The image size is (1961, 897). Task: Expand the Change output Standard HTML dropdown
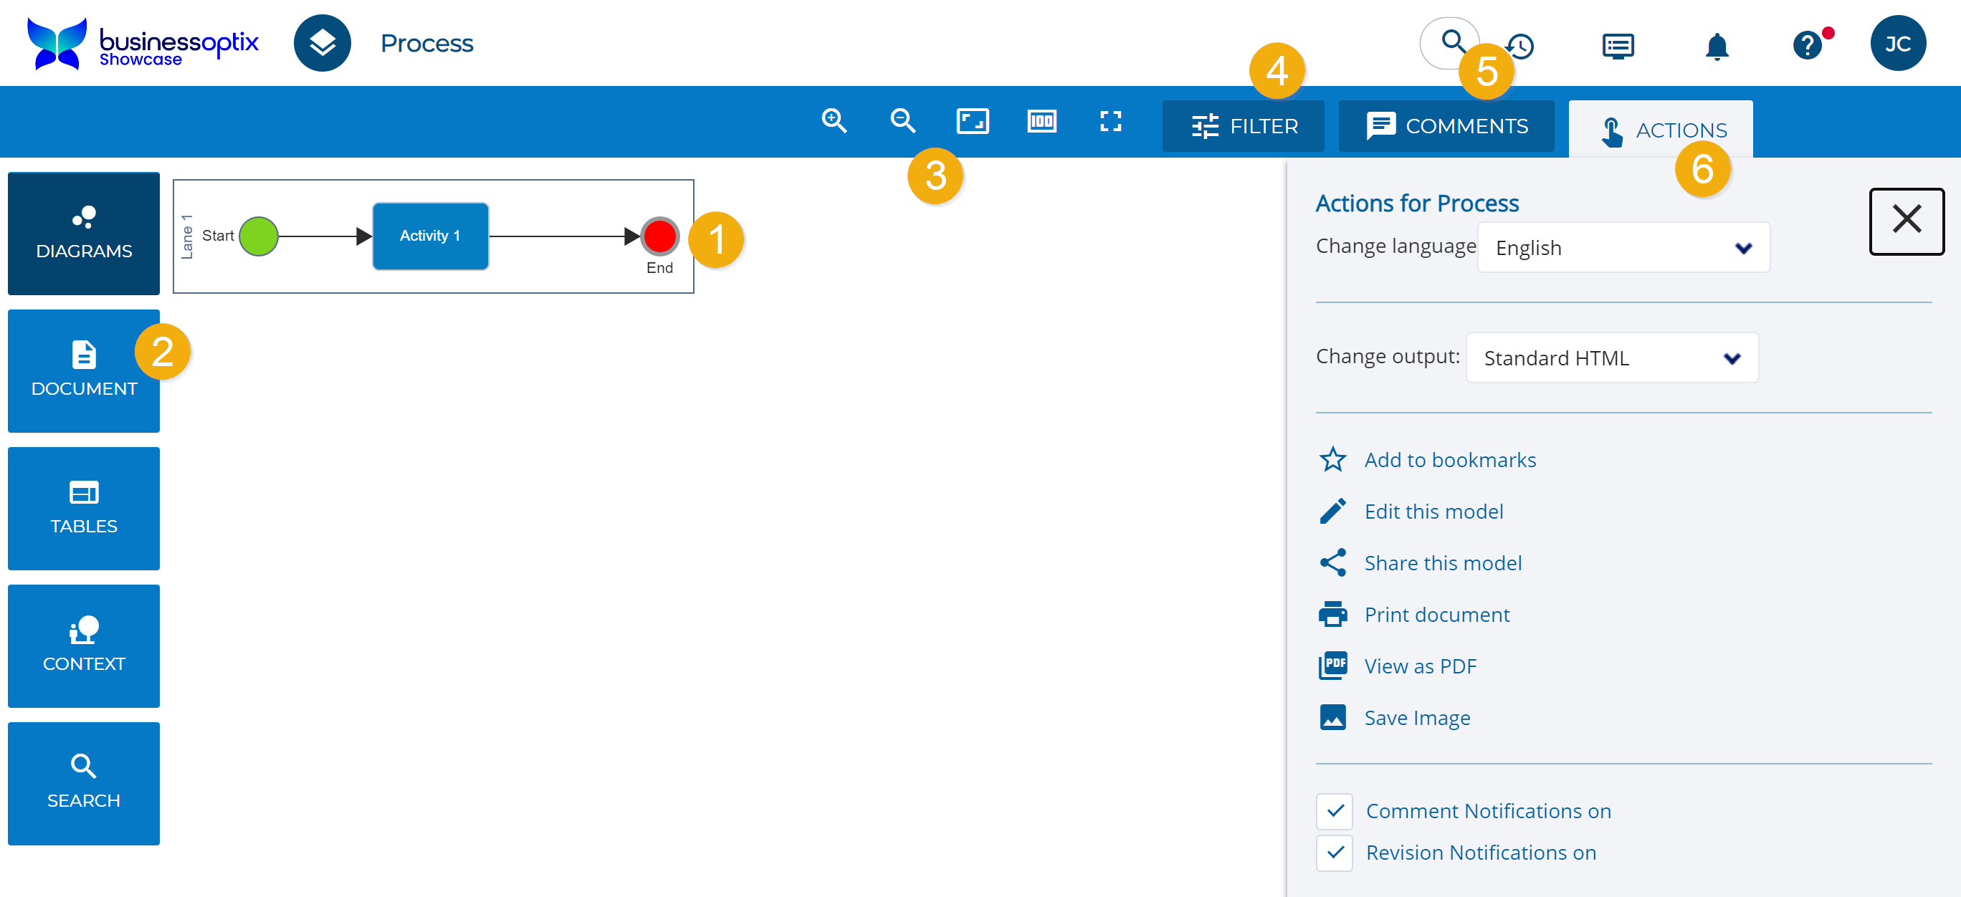[1611, 358]
